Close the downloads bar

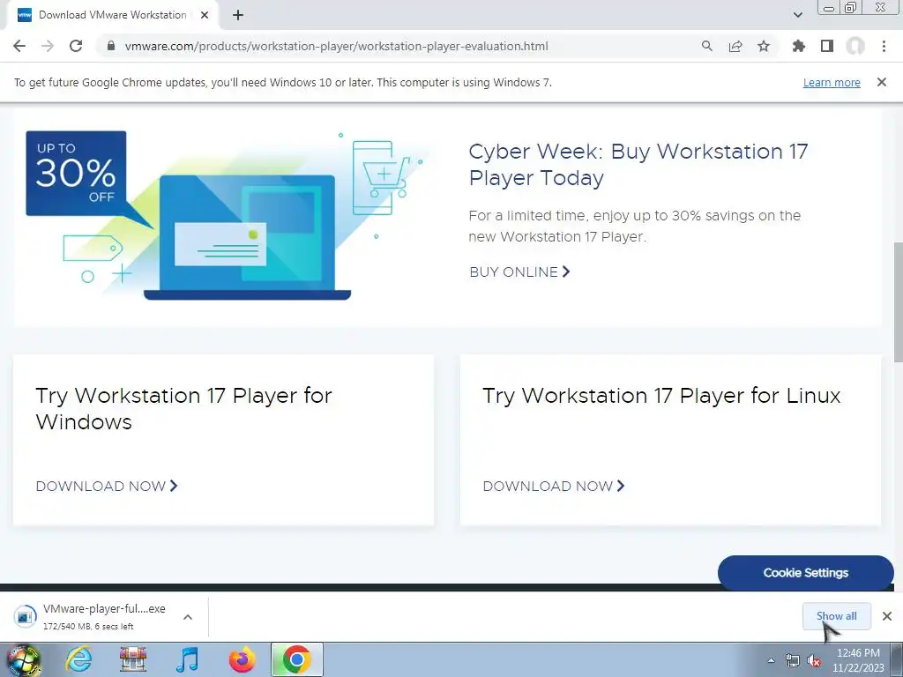coord(887,616)
